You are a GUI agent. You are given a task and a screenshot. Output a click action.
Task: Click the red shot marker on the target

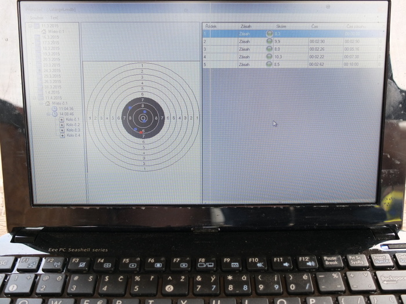pos(142,133)
